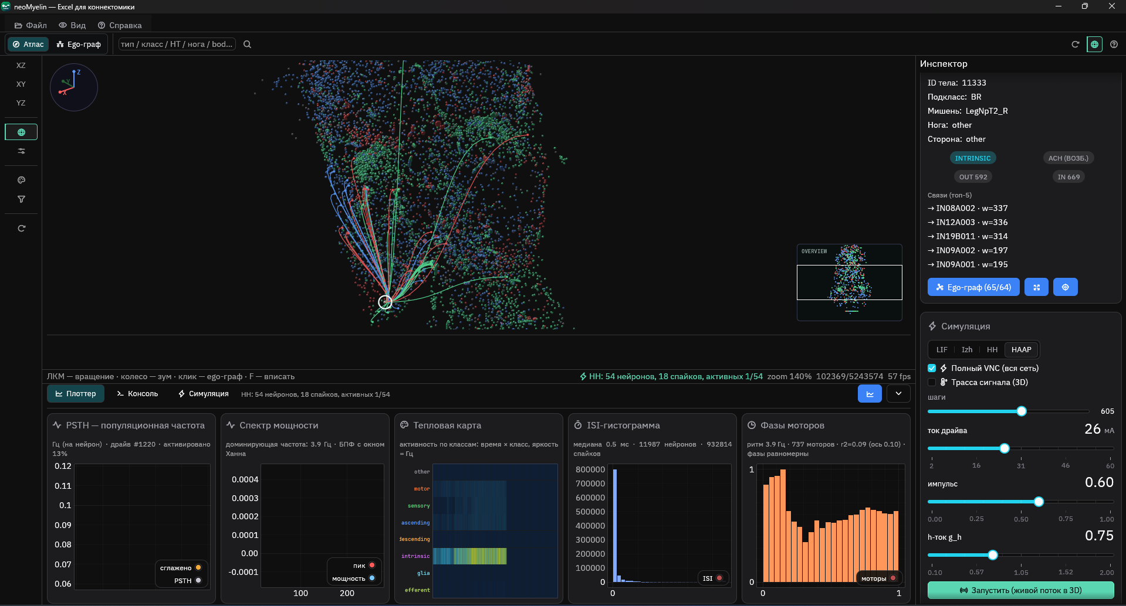The height and width of the screenshot is (606, 1126).
Task: Adjust the h-ток g_h slider
Action: pyautogui.click(x=993, y=555)
